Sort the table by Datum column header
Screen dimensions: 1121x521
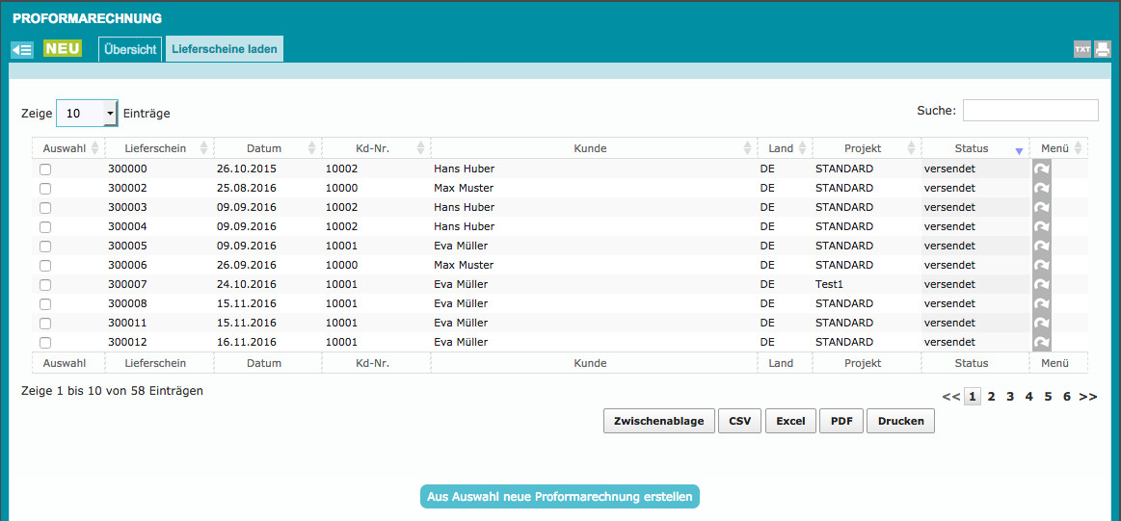(x=265, y=148)
